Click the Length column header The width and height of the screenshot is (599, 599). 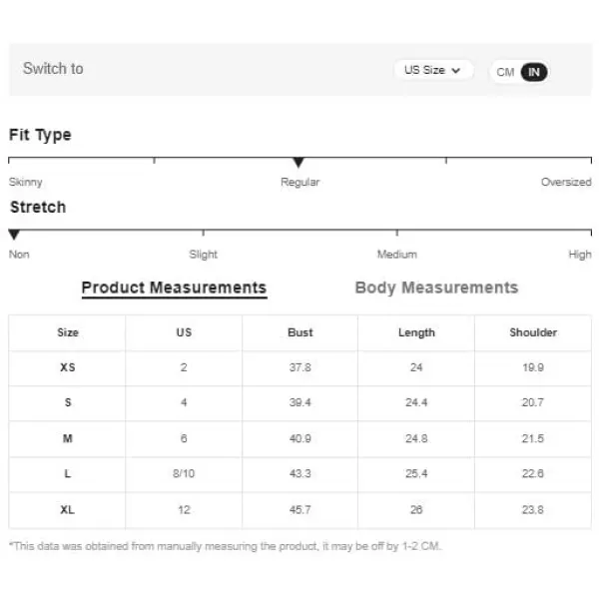(416, 332)
